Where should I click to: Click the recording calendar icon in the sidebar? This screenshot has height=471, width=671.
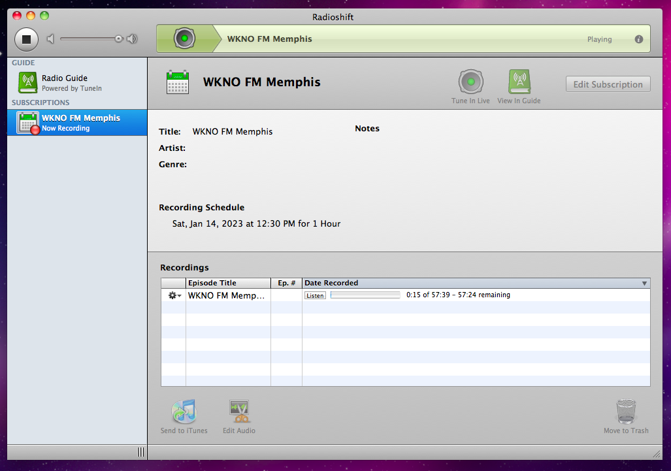28,123
